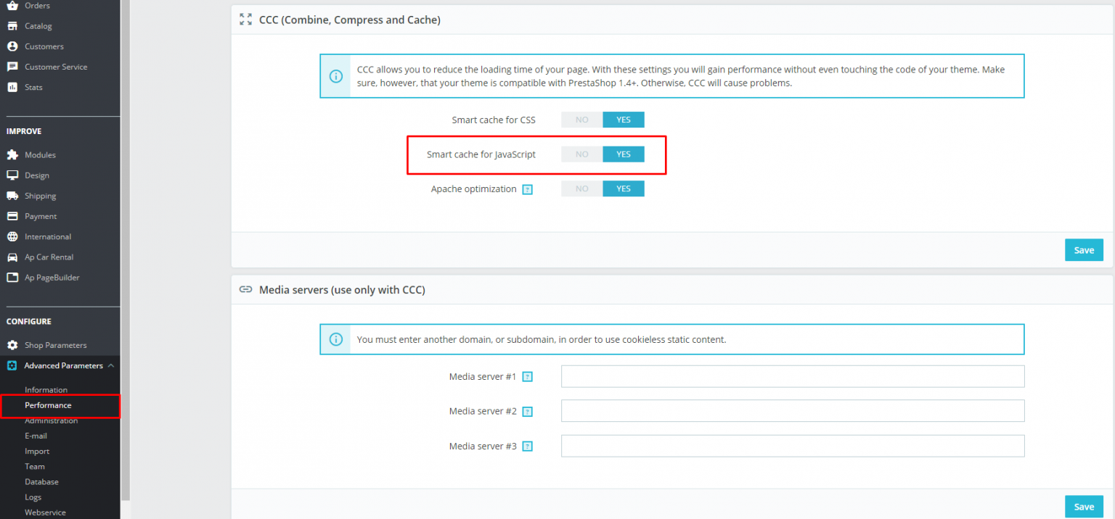Turn off Smart cache for JavaScript
This screenshot has height=519, width=1115.
(x=581, y=154)
